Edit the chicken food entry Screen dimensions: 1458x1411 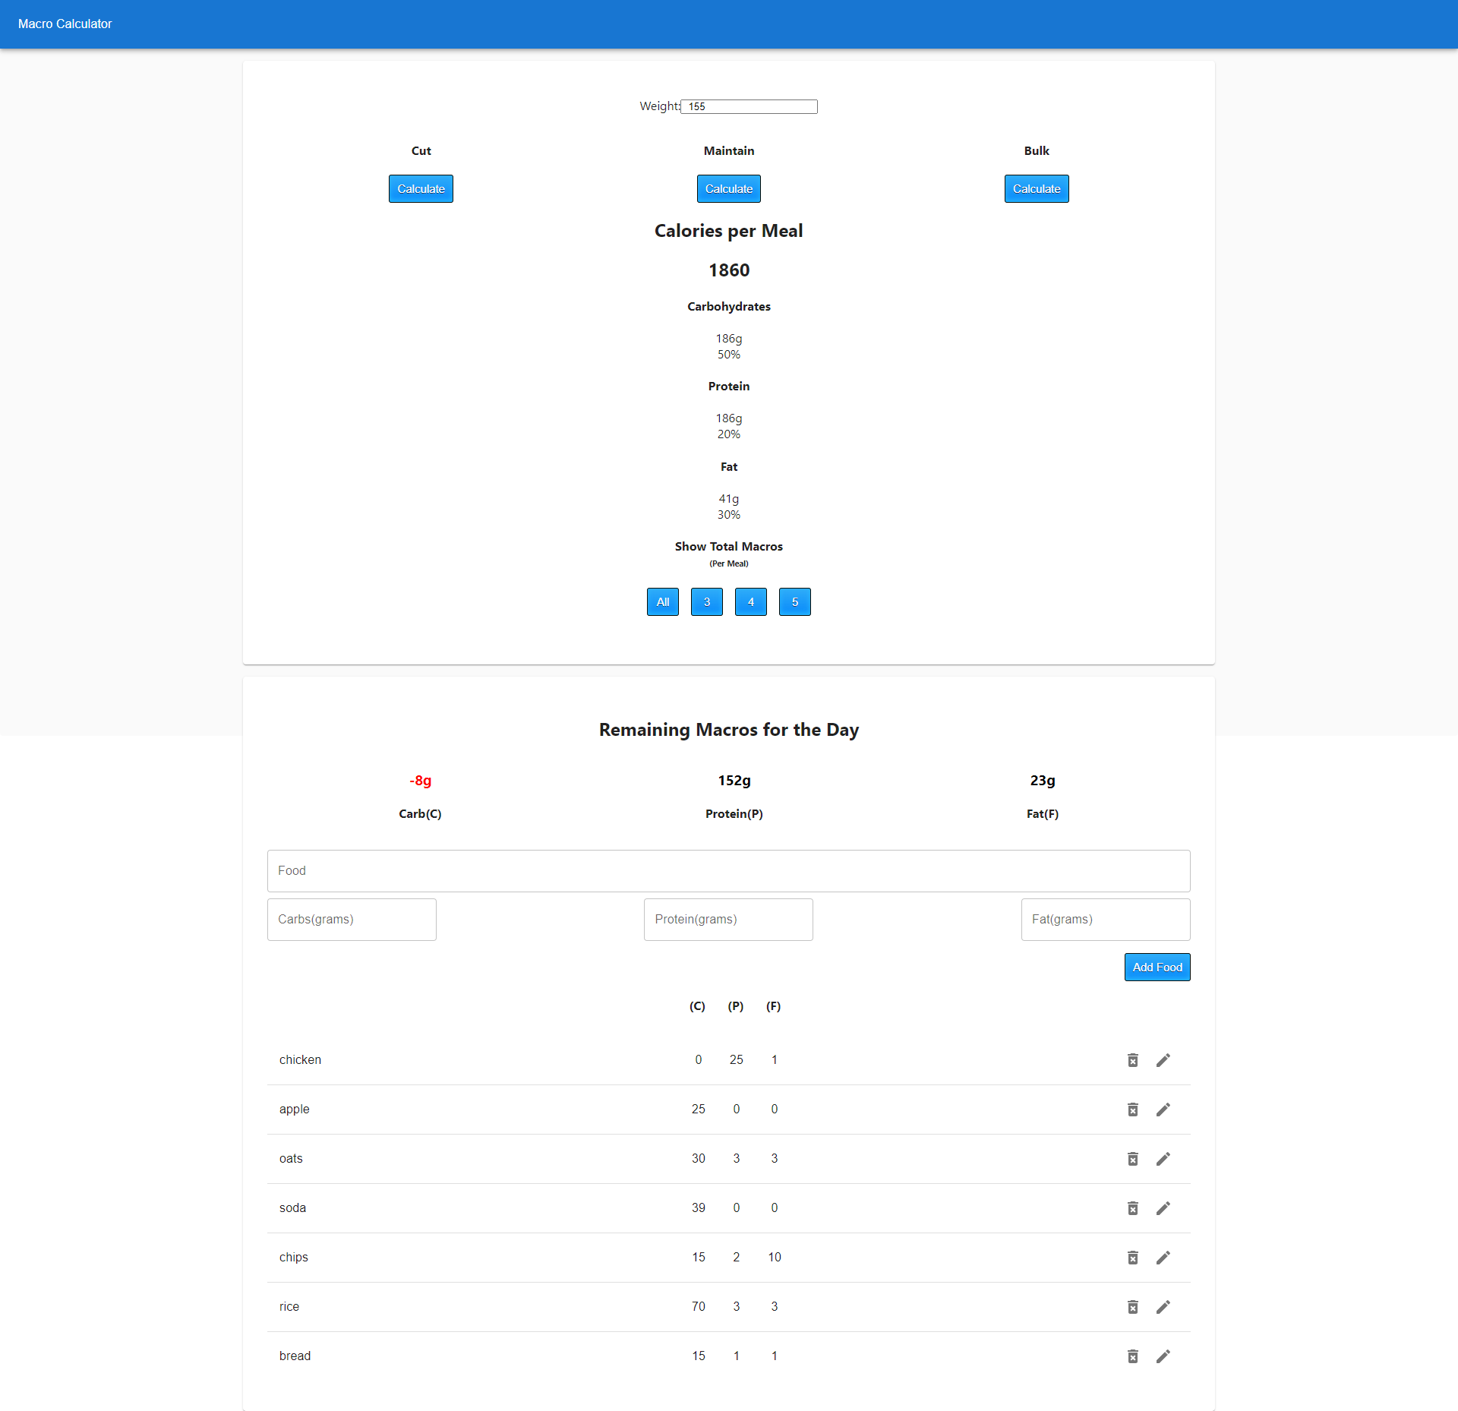(x=1163, y=1060)
